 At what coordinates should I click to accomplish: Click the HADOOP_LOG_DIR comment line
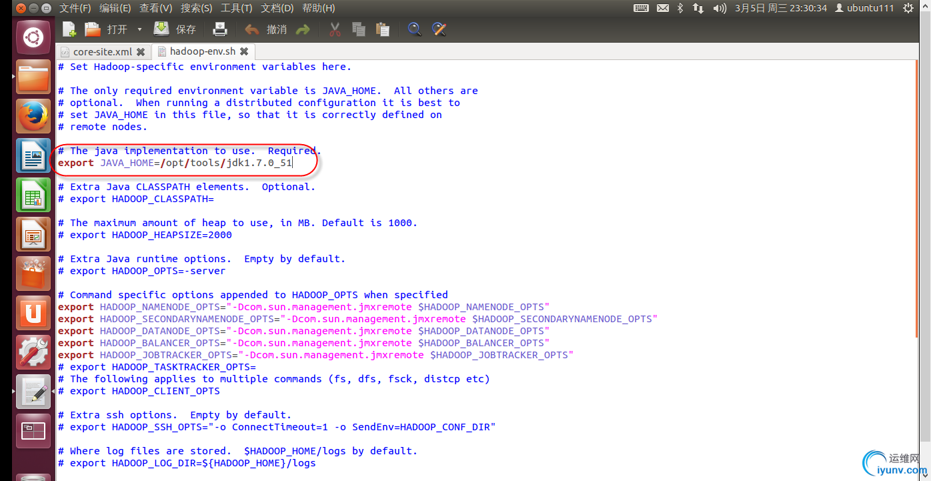pos(187,463)
